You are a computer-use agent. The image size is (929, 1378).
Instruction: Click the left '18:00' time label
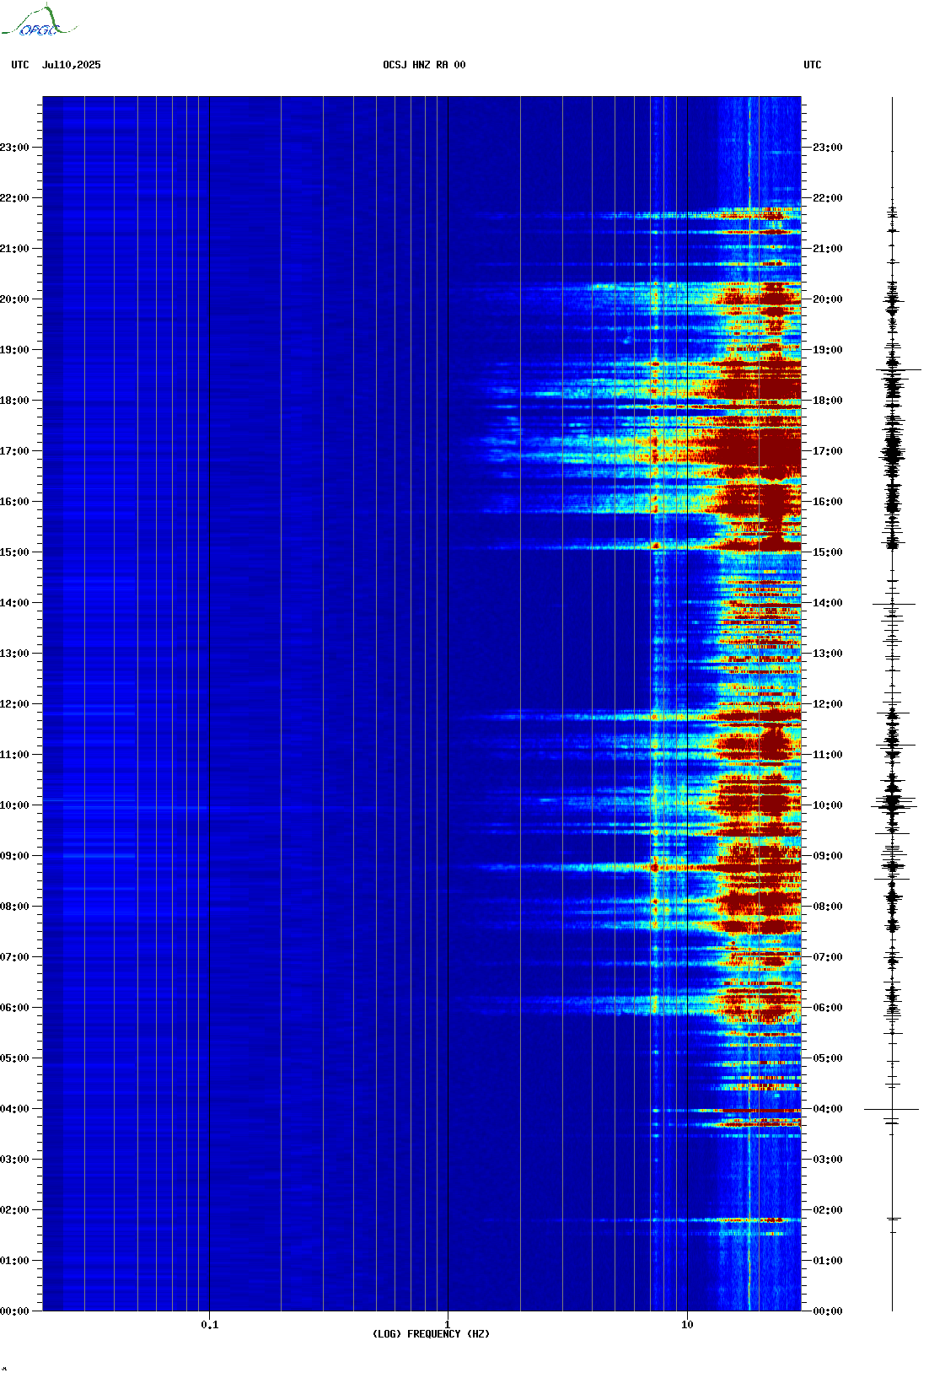(x=14, y=401)
